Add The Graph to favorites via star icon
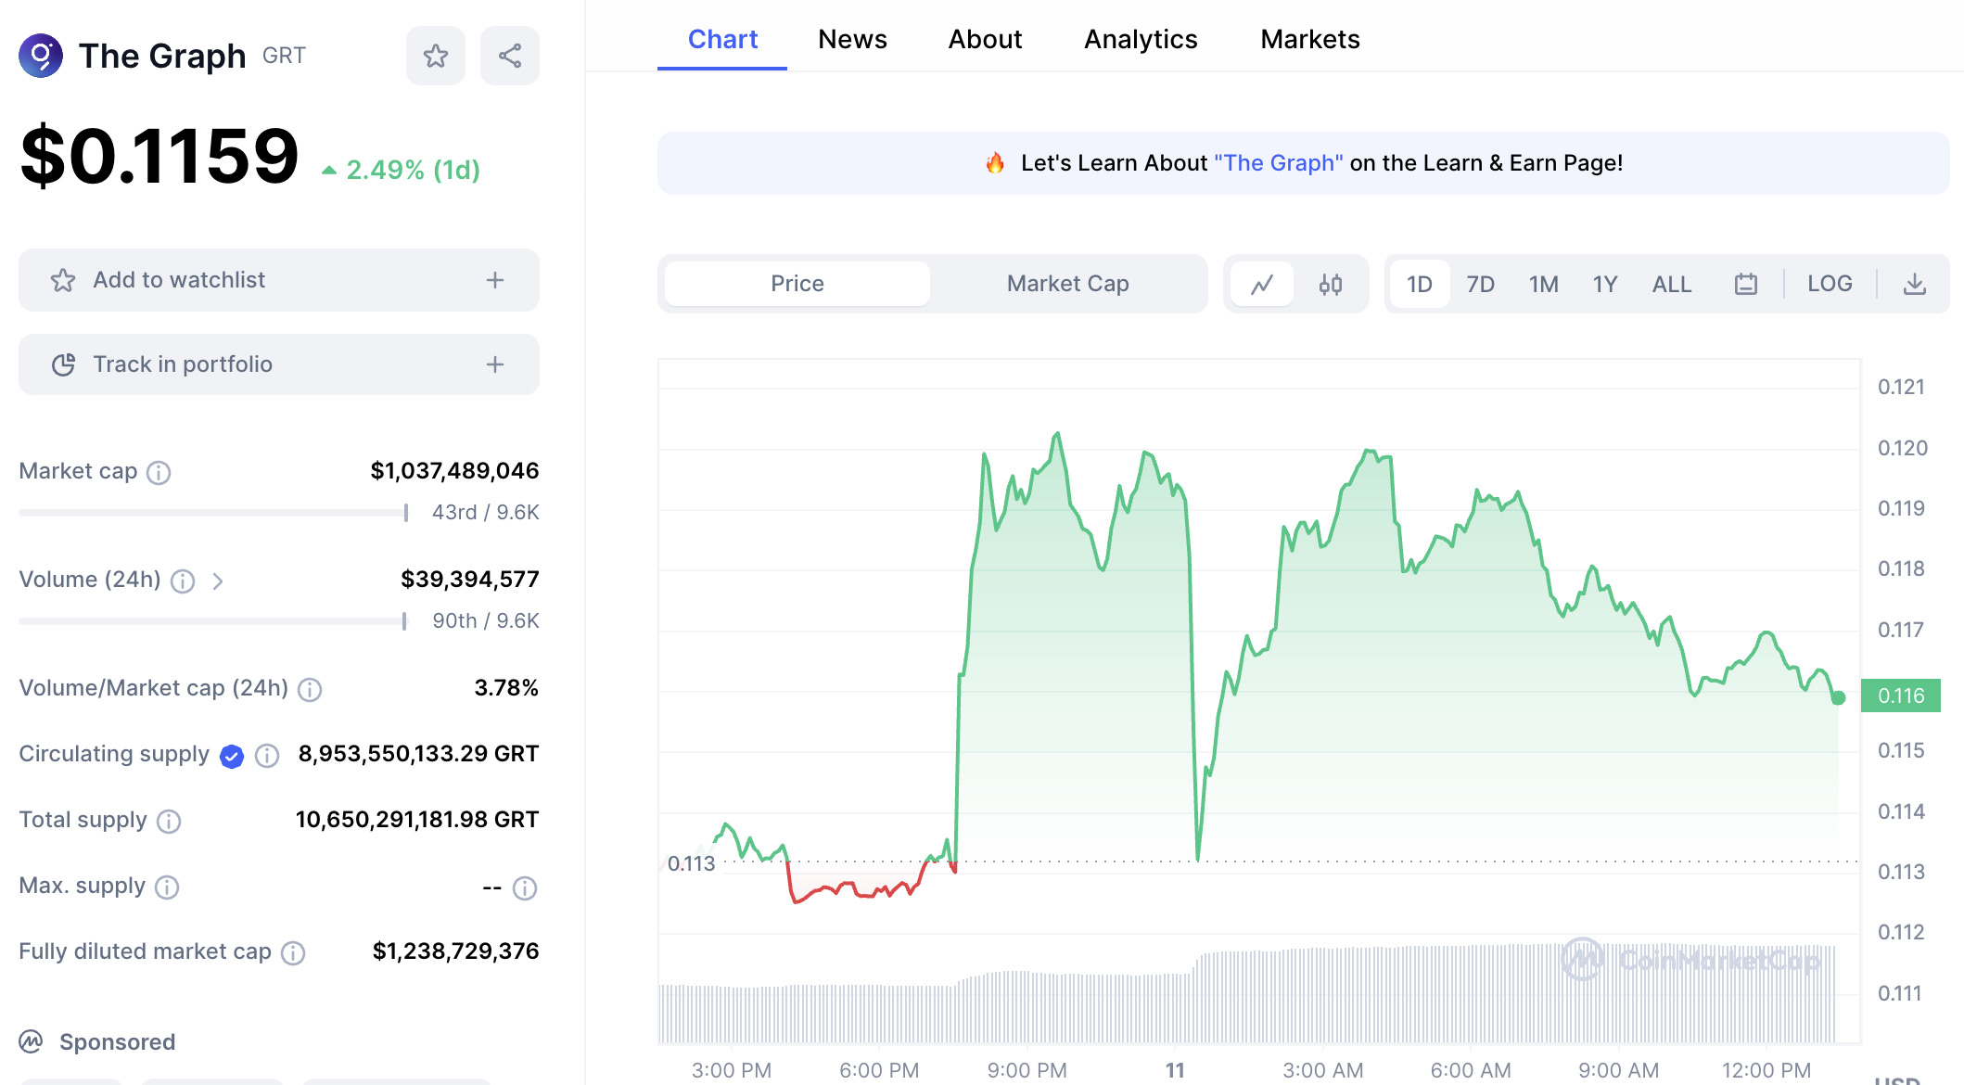This screenshot has height=1085, width=1964. tap(436, 56)
